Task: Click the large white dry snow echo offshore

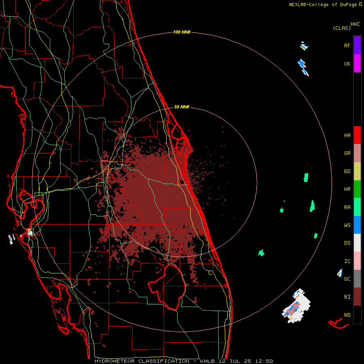Action: pyautogui.click(x=297, y=306)
